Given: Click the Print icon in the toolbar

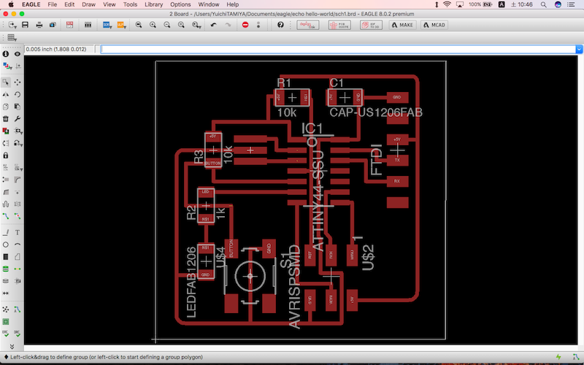Looking at the screenshot, I should [39, 25].
